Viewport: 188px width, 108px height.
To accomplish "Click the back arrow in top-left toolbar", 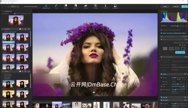I will point(2,7).
